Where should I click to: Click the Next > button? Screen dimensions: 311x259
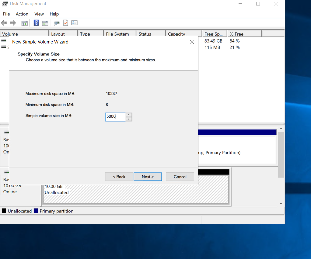[148, 177]
